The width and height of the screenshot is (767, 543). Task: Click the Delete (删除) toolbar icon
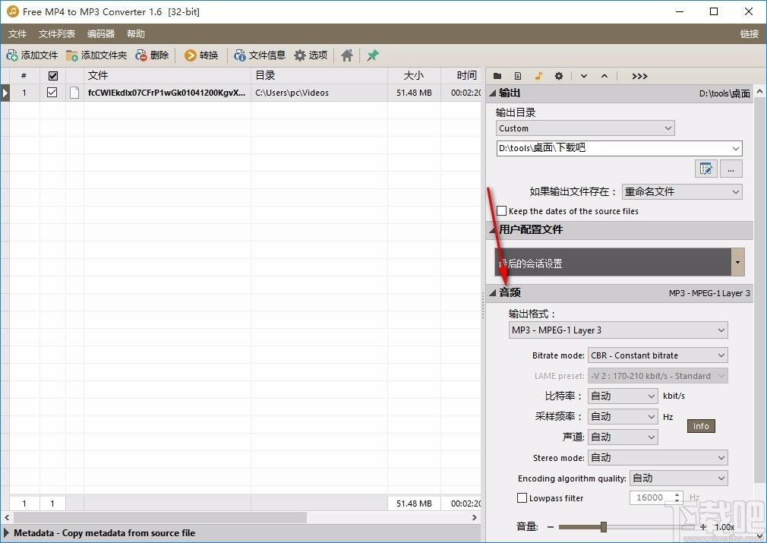(x=141, y=55)
